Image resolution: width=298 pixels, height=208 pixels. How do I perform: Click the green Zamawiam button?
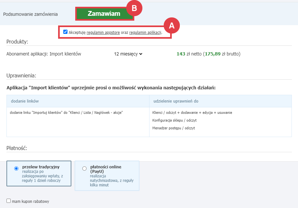pos(104,14)
